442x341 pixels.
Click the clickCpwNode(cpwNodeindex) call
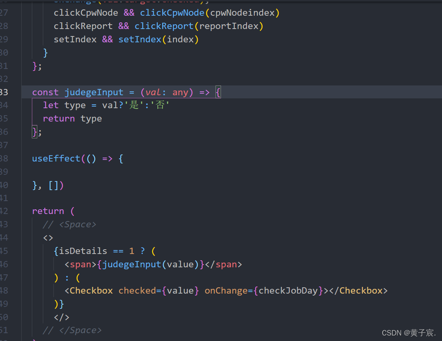coord(210,13)
